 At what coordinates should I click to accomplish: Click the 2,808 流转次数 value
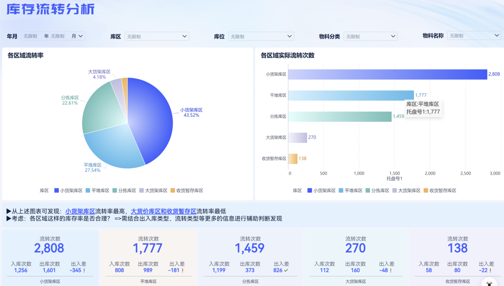tap(49, 248)
